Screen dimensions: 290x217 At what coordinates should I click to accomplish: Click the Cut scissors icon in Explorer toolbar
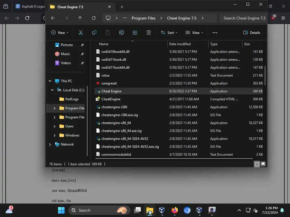coord(81,33)
